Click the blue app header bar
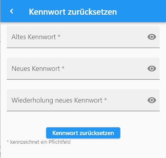This screenshot has height=158, width=166. tap(83, 11)
